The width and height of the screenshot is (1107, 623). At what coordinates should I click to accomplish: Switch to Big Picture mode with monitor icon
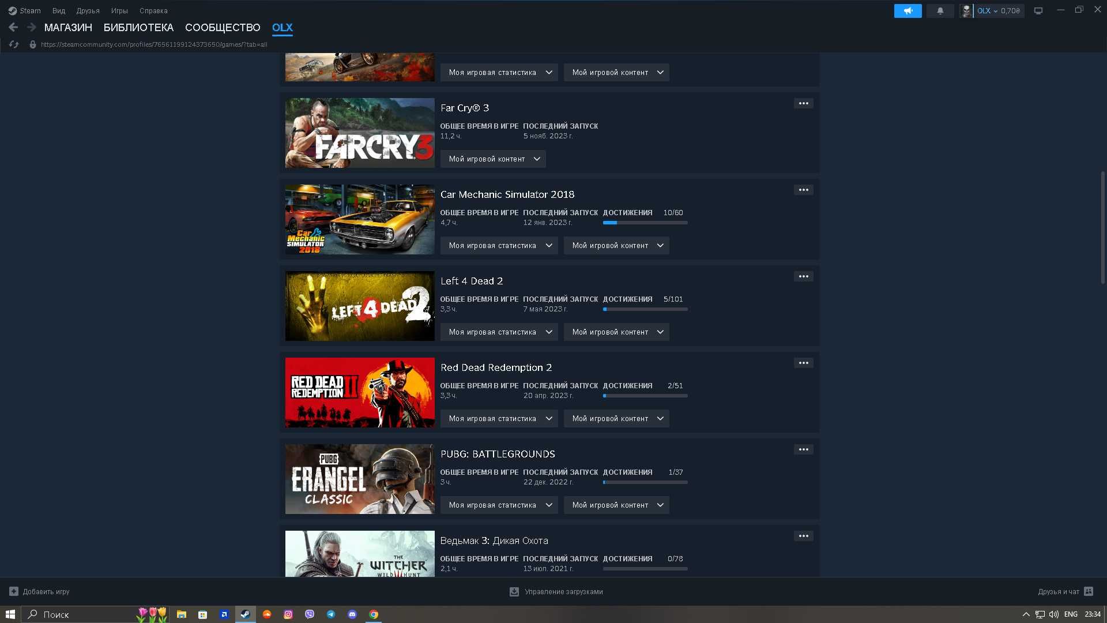[1038, 11]
